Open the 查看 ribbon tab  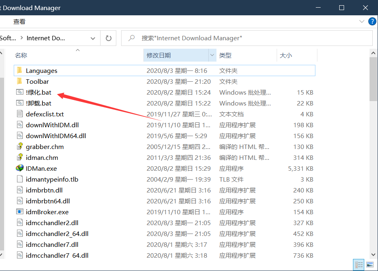coord(19,22)
